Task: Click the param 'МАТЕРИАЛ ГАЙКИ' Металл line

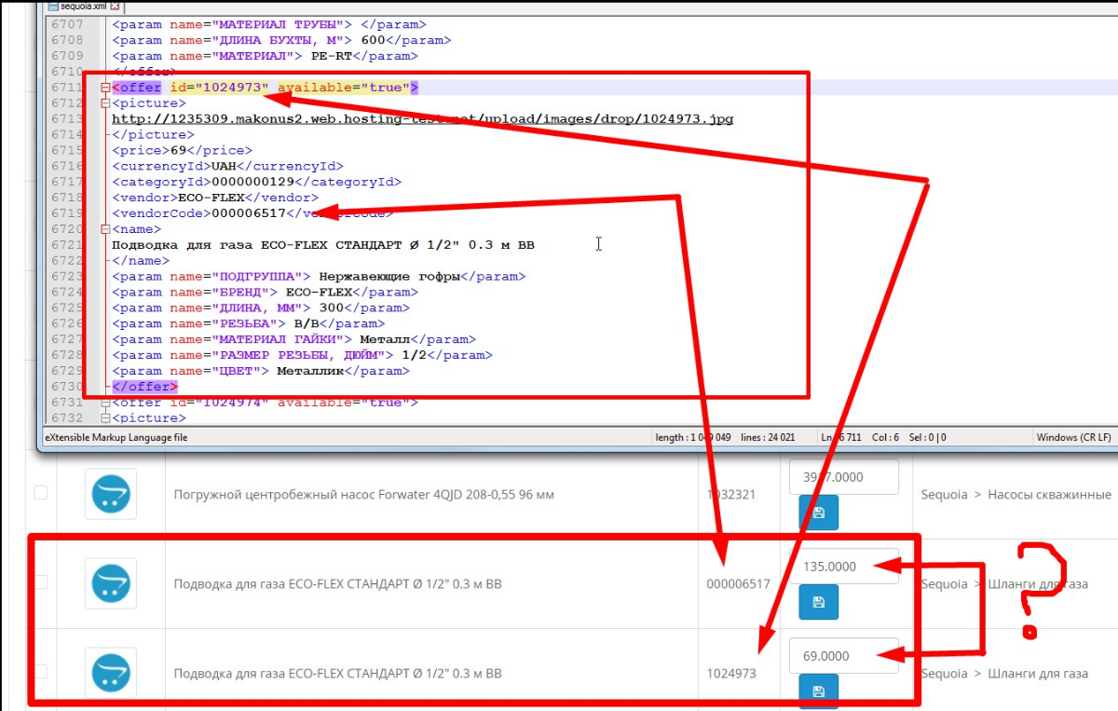Action: (x=293, y=340)
